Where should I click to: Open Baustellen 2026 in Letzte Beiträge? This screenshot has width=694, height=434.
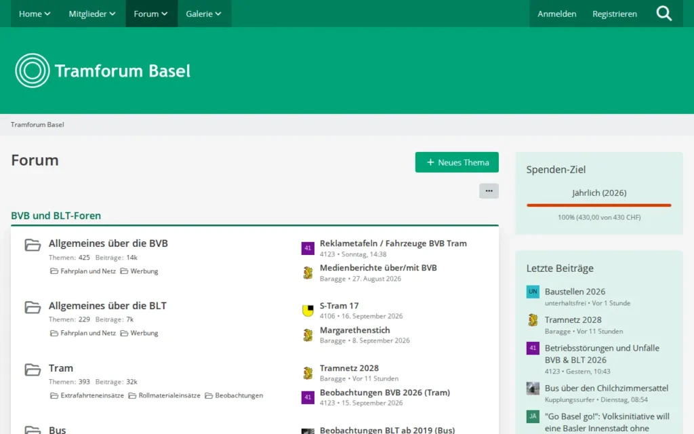pos(575,292)
